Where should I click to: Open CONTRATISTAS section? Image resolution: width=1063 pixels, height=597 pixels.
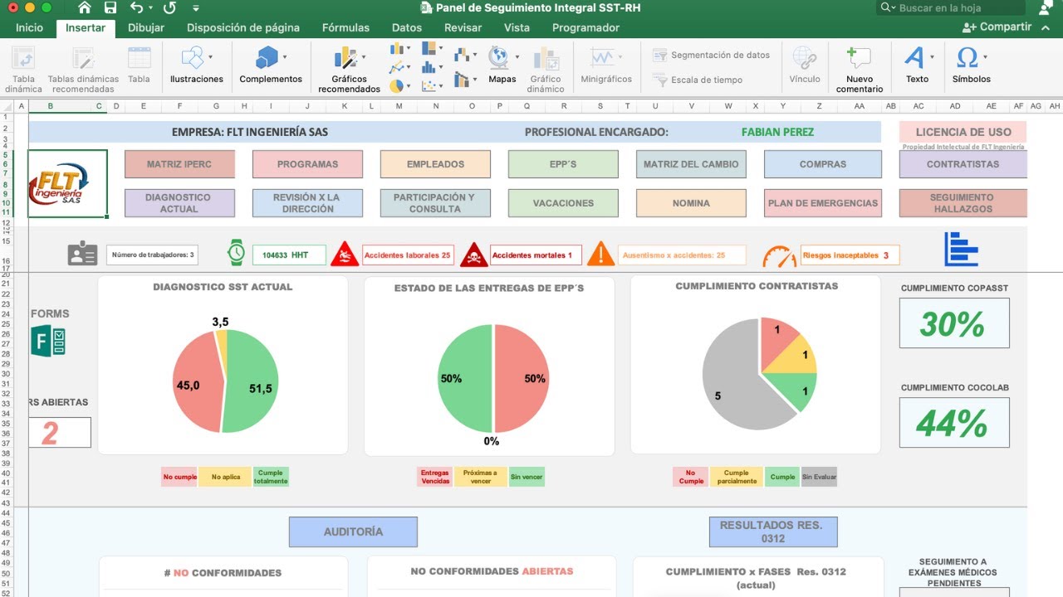click(963, 164)
